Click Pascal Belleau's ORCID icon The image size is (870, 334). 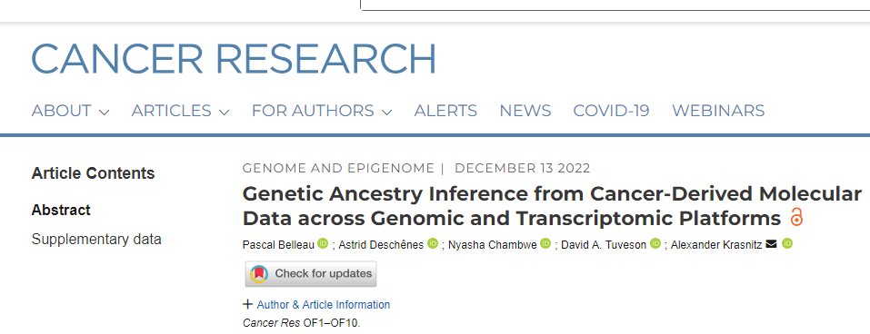[323, 244]
